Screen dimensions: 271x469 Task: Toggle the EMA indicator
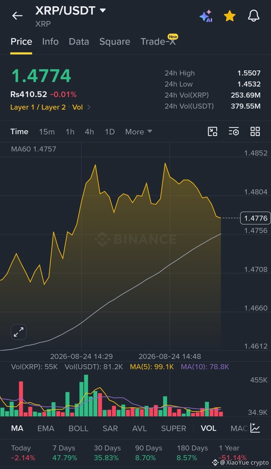pyautogui.click(x=46, y=428)
